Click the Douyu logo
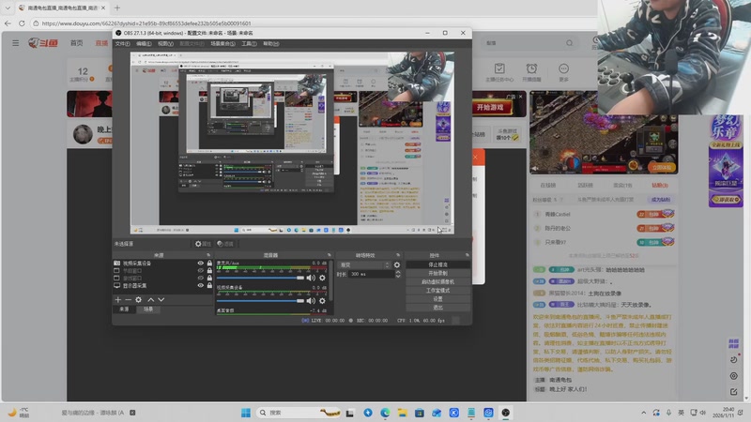 point(43,43)
